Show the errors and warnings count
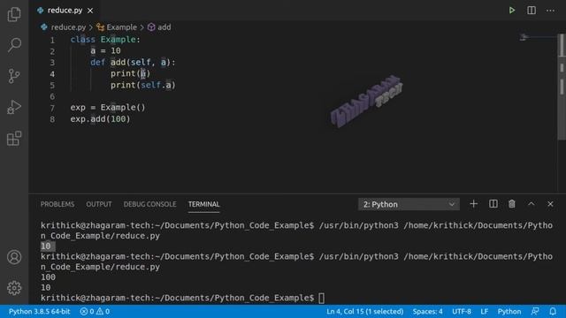The width and height of the screenshot is (566, 318). point(95,311)
